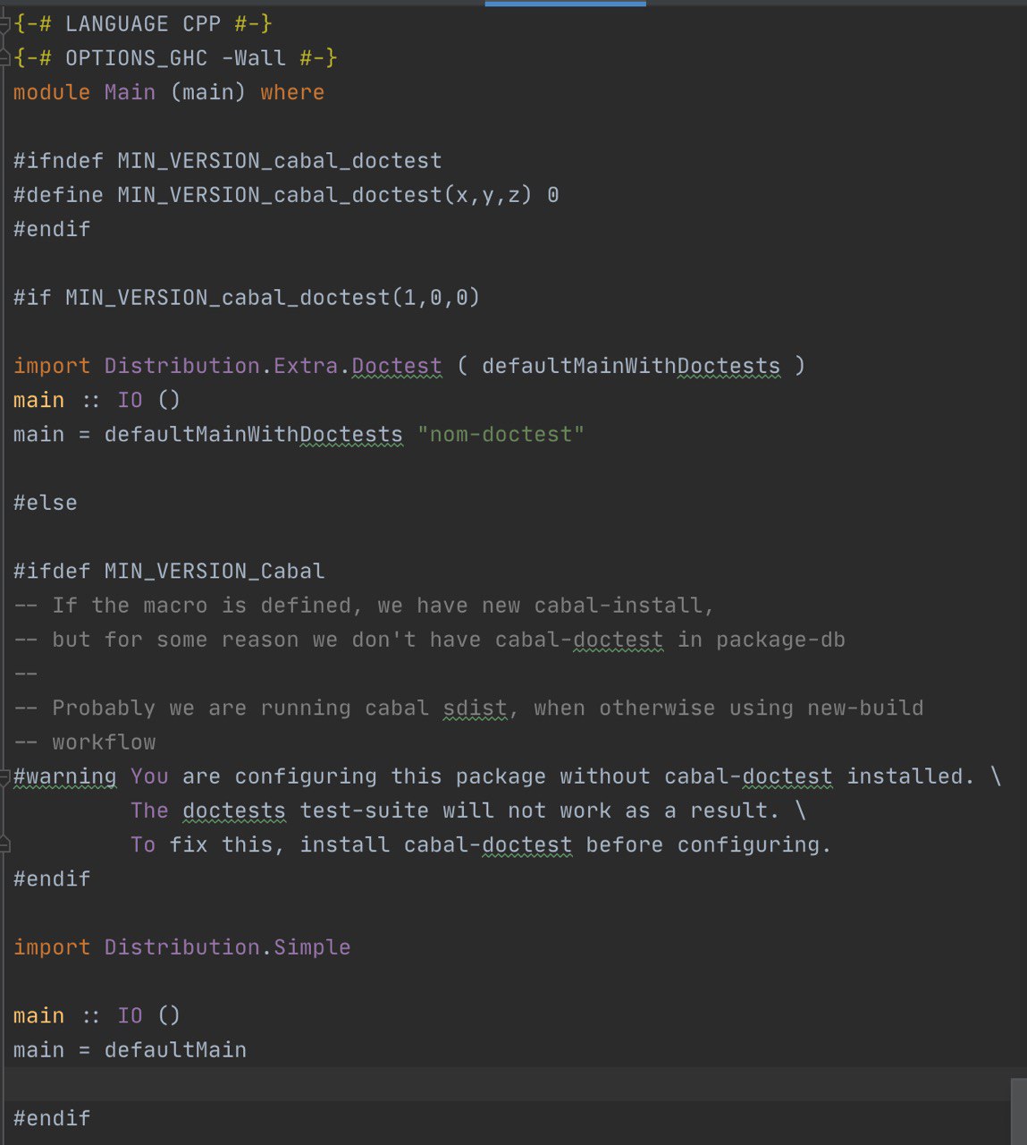Click the final '#endif' at the bottom

(x=52, y=1118)
